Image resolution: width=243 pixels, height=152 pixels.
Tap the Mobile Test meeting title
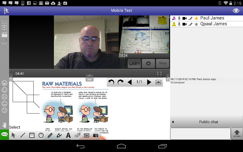pyautogui.click(x=121, y=11)
